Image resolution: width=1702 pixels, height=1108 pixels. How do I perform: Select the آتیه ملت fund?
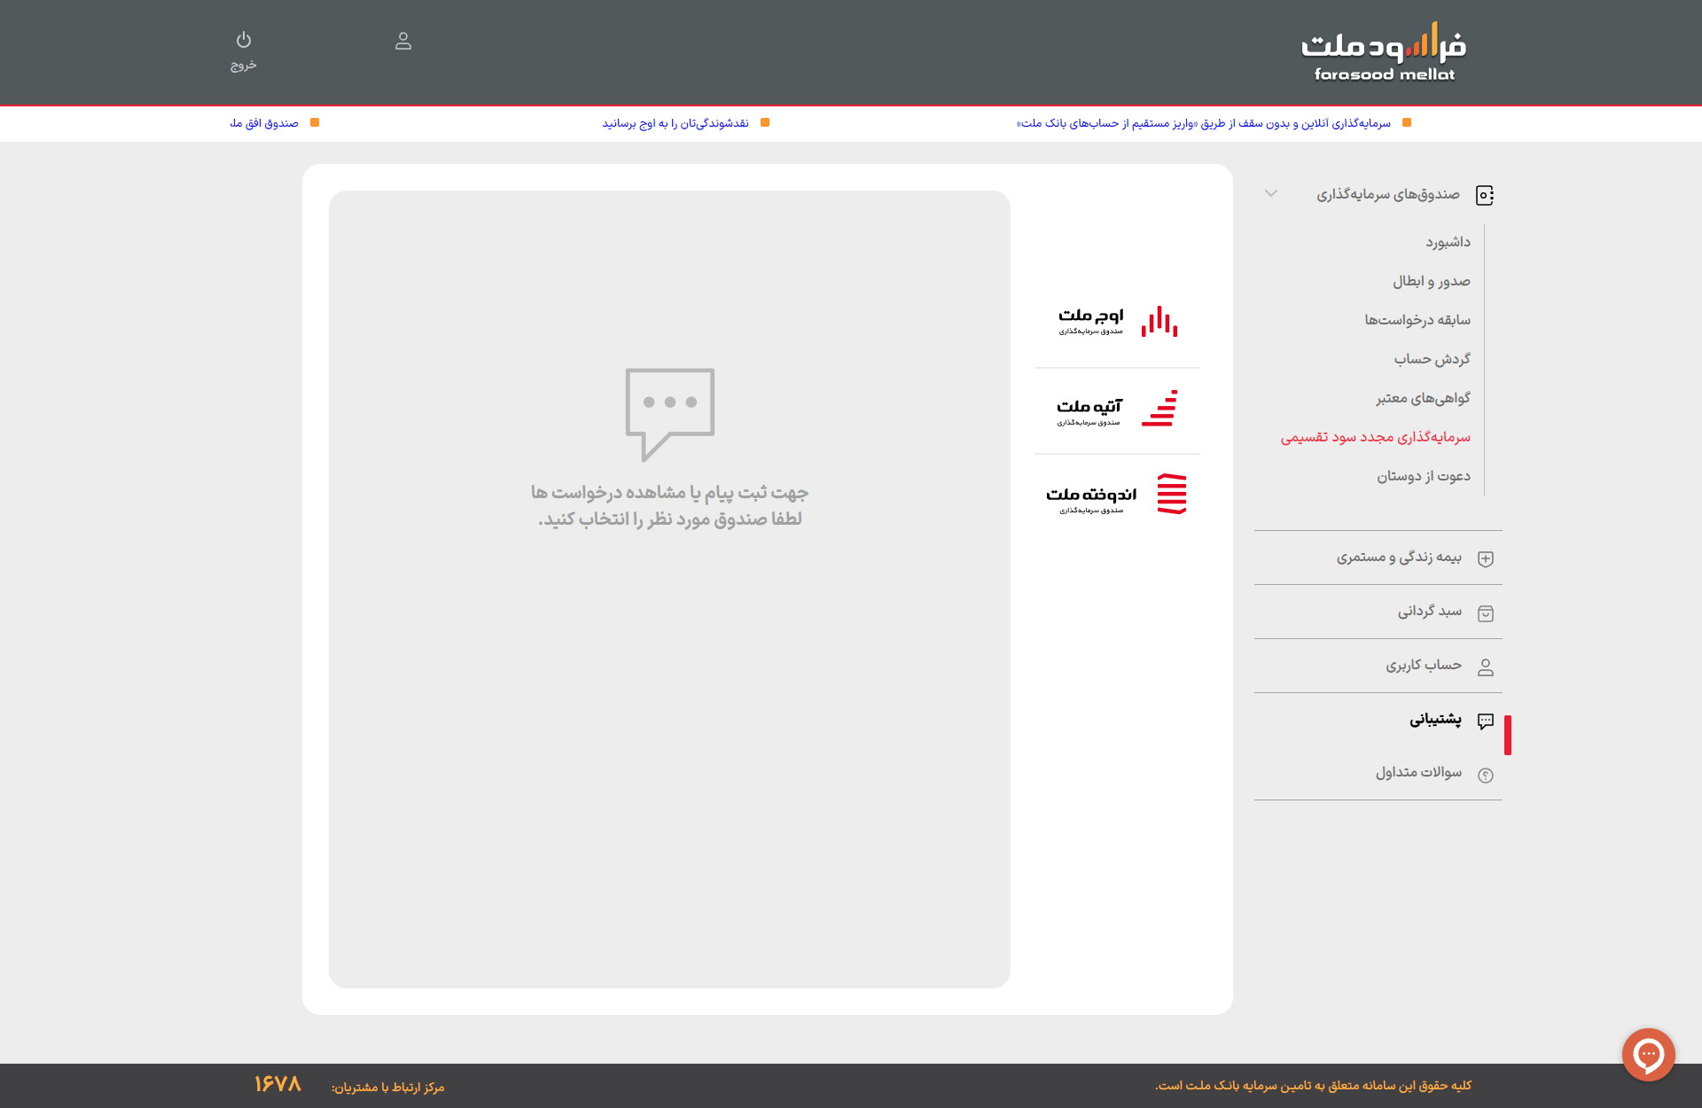click(x=1117, y=410)
